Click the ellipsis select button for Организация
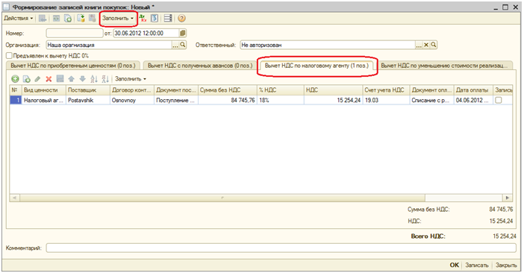524x273 pixels. click(175, 45)
